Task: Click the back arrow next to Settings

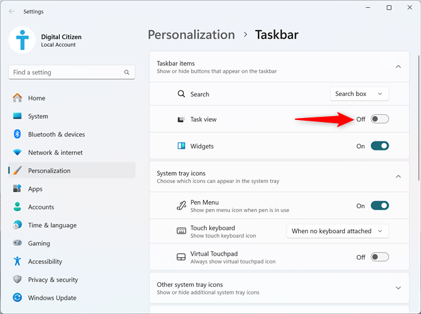Action: pyautogui.click(x=12, y=11)
